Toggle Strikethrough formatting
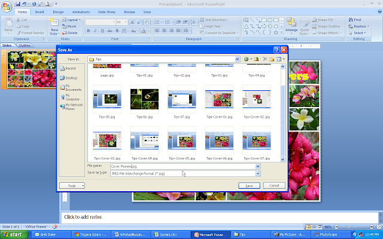Screen dimensions: 383x239 [x=110, y=30]
